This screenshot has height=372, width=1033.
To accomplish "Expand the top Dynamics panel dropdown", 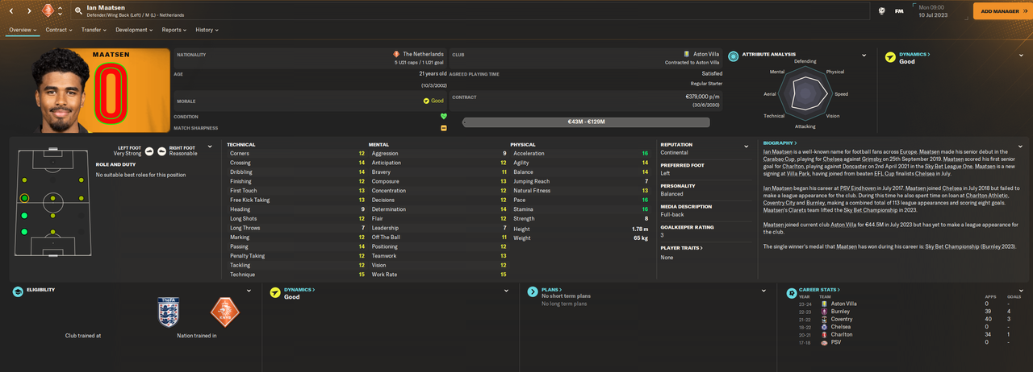I will (1021, 56).
